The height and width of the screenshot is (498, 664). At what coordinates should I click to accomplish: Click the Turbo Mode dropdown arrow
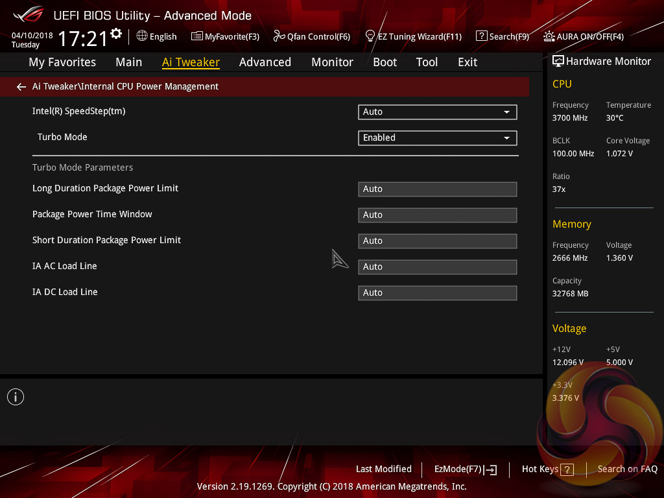(x=506, y=138)
